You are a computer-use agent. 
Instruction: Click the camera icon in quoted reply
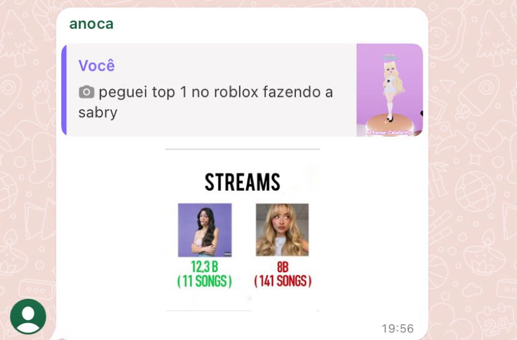tap(86, 92)
